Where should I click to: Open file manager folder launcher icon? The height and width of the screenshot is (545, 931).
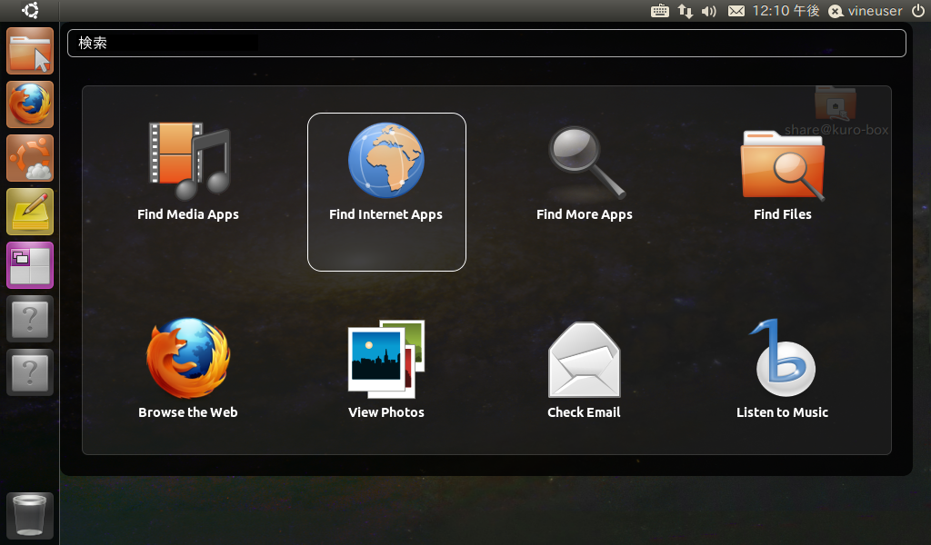(30, 51)
